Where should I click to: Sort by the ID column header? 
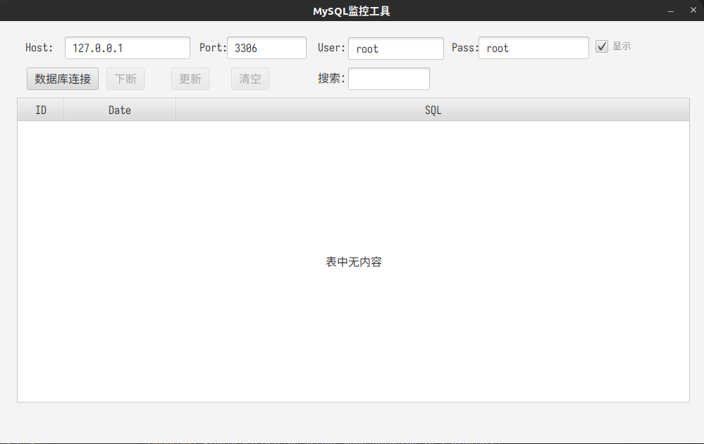tap(40, 110)
